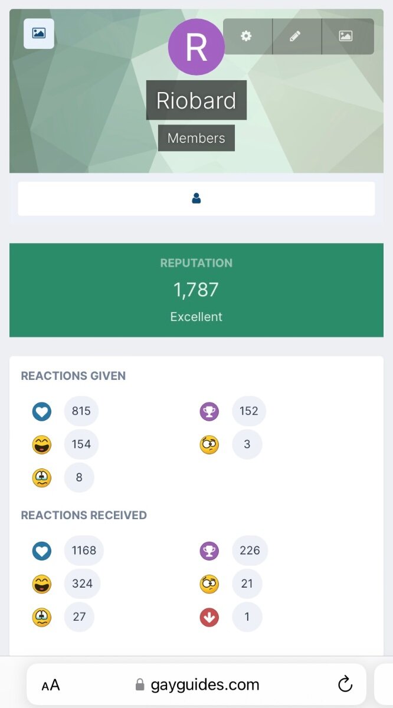The image size is (393, 708).
Task: Open the green Reputation 1,787 block
Action: pos(196,290)
